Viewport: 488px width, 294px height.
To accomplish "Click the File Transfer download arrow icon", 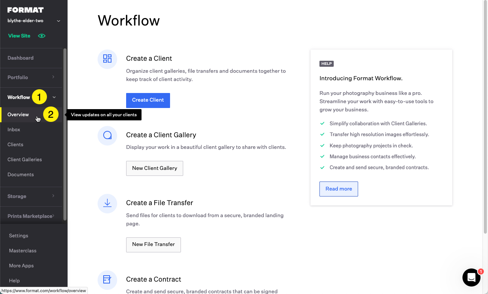I will (107, 203).
